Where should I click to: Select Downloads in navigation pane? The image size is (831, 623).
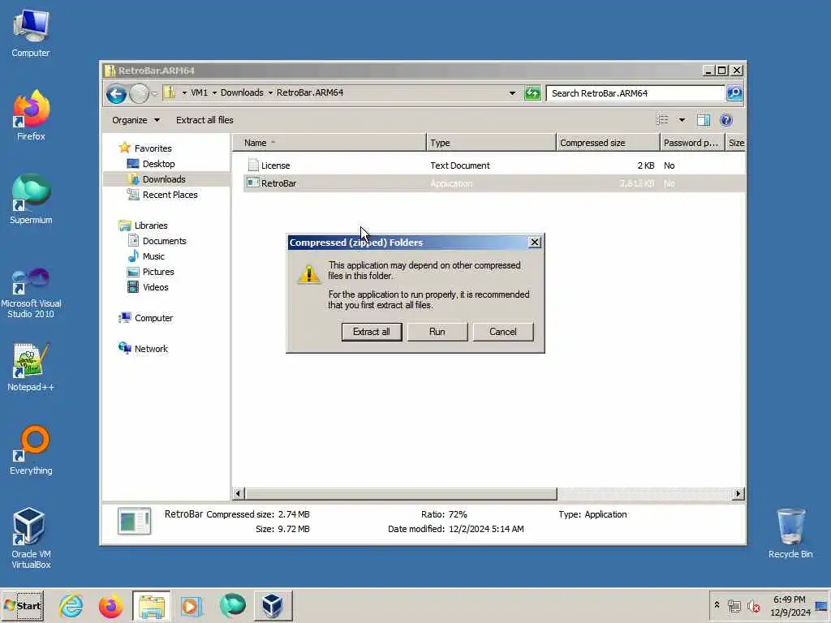[164, 179]
